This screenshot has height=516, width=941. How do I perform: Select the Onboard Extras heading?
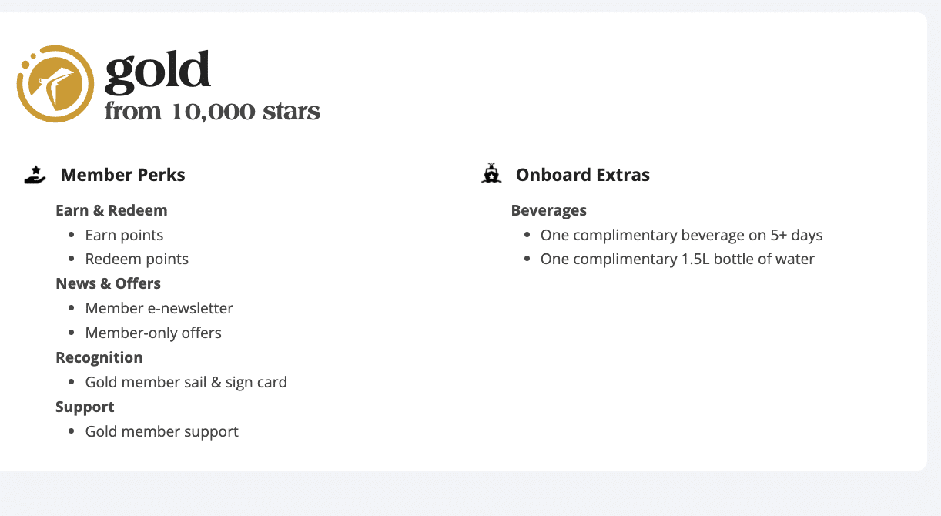click(x=583, y=175)
